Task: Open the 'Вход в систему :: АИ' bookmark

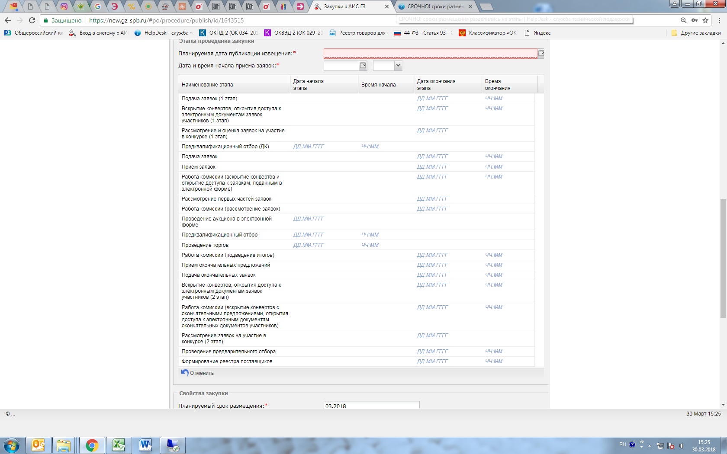Action: click(99, 33)
